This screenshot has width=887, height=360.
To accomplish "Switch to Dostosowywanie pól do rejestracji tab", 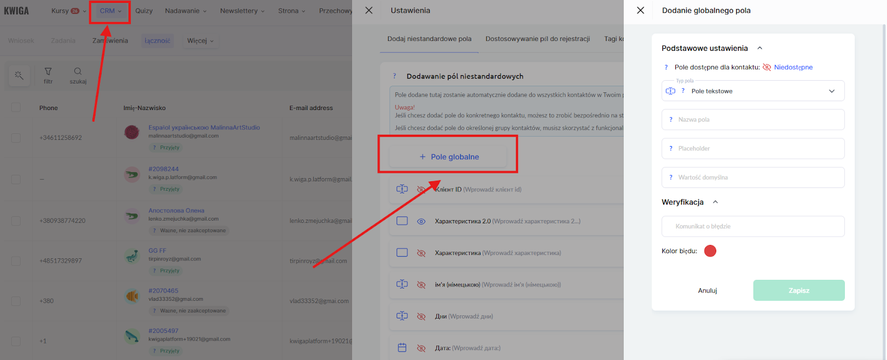I will 537,39.
